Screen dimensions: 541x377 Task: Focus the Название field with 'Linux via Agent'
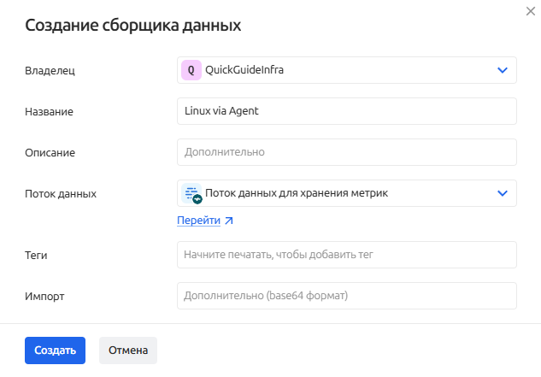click(346, 111)
